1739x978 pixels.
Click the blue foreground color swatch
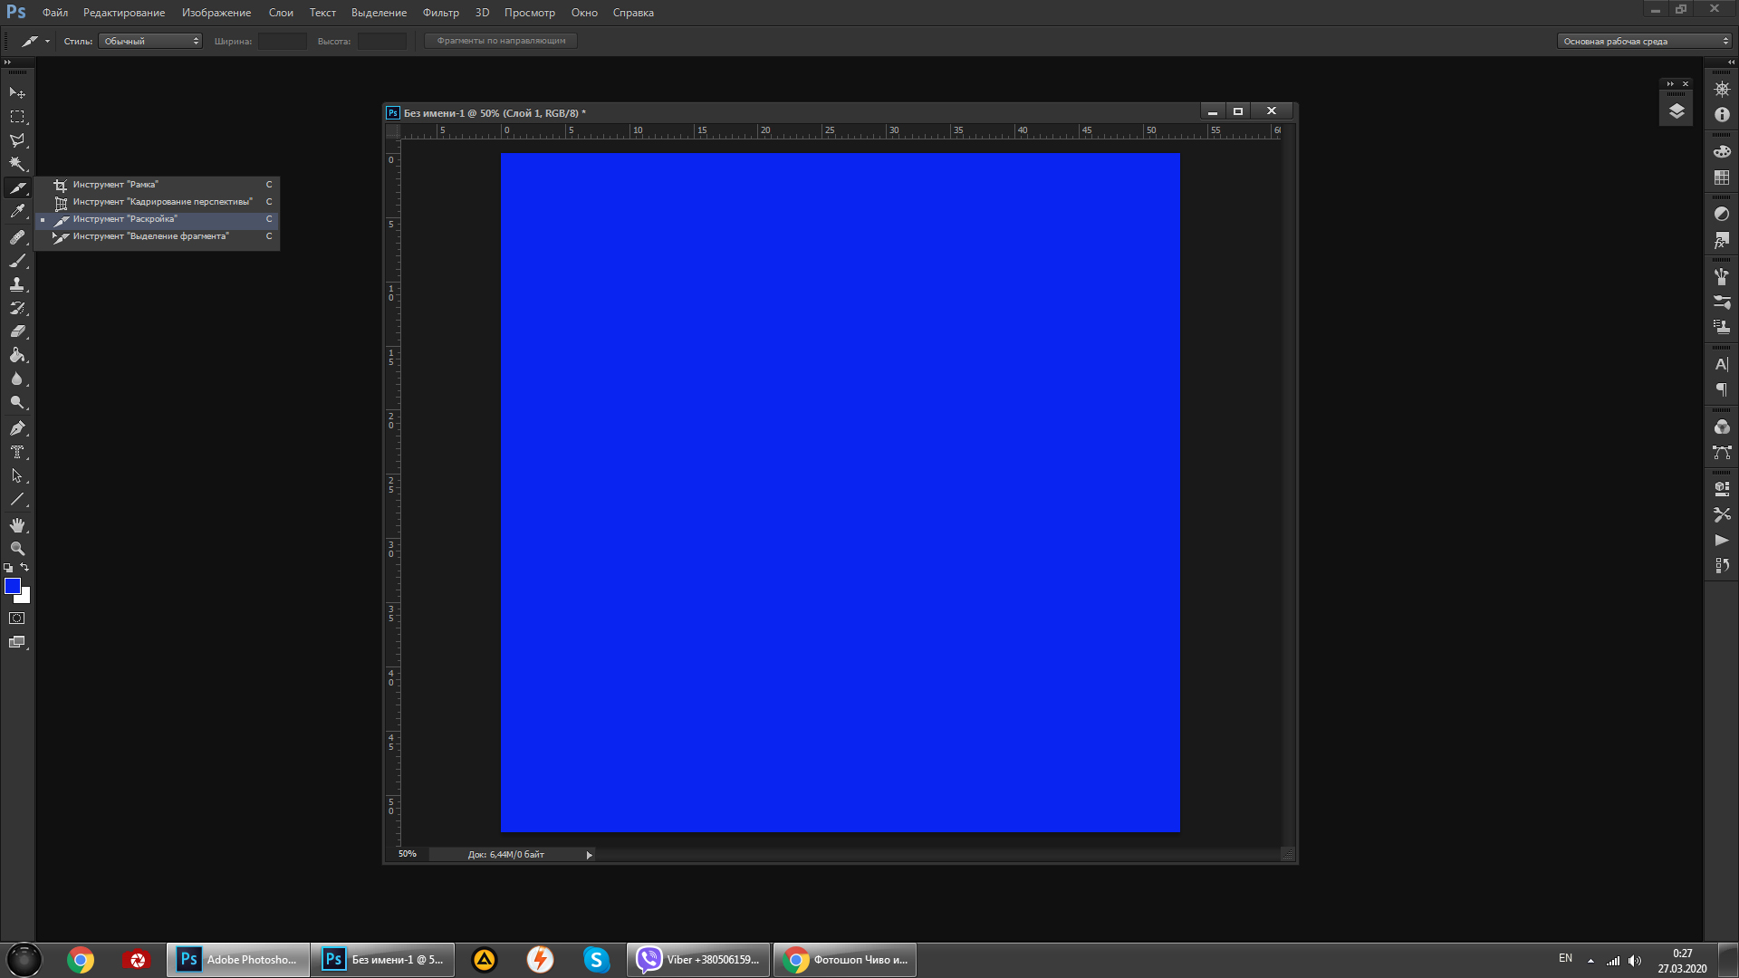pos(12,586)
